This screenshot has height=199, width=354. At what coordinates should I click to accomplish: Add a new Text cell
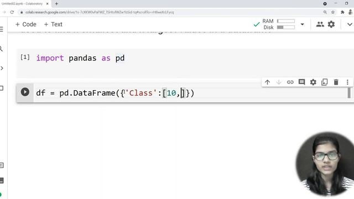[x=53, y=24]
